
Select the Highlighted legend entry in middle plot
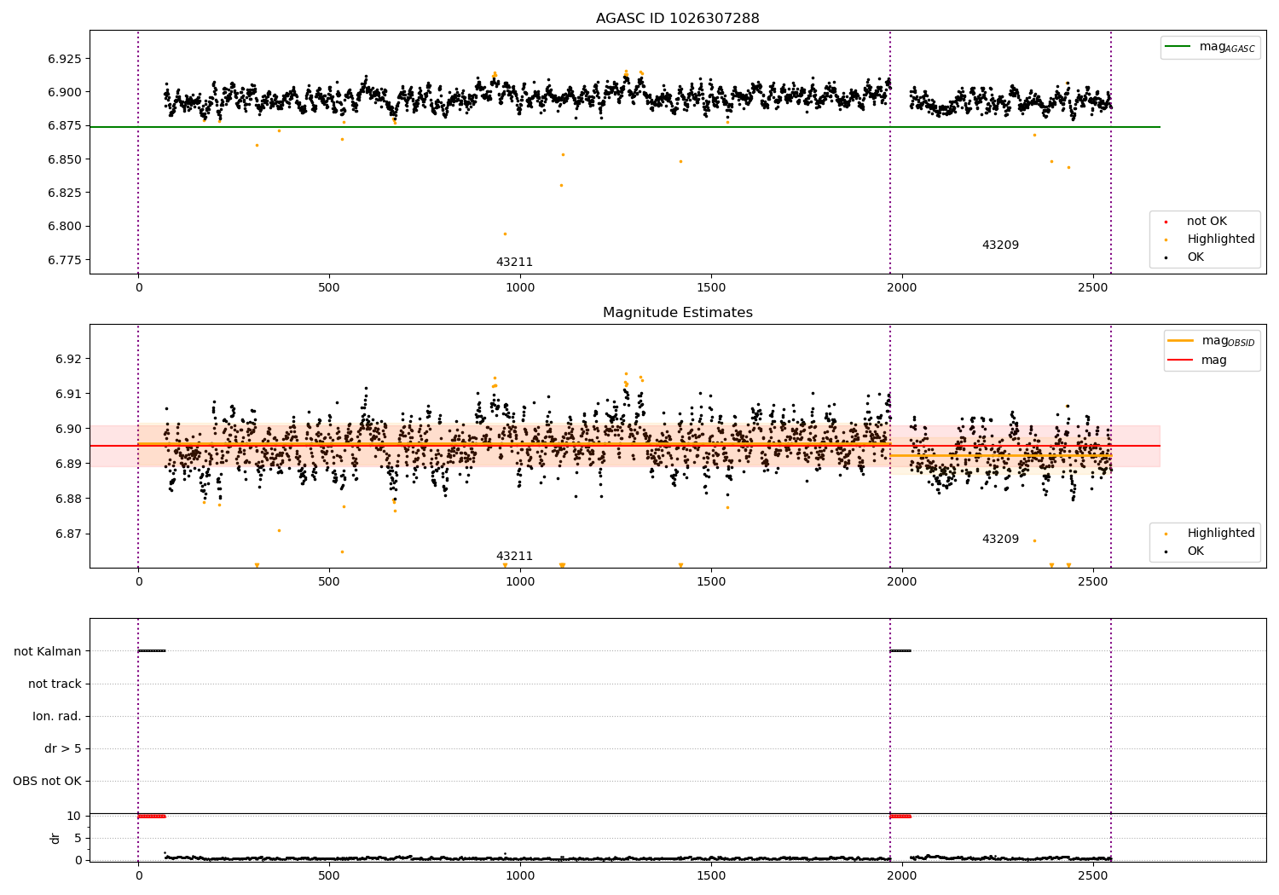[1221, 534]
